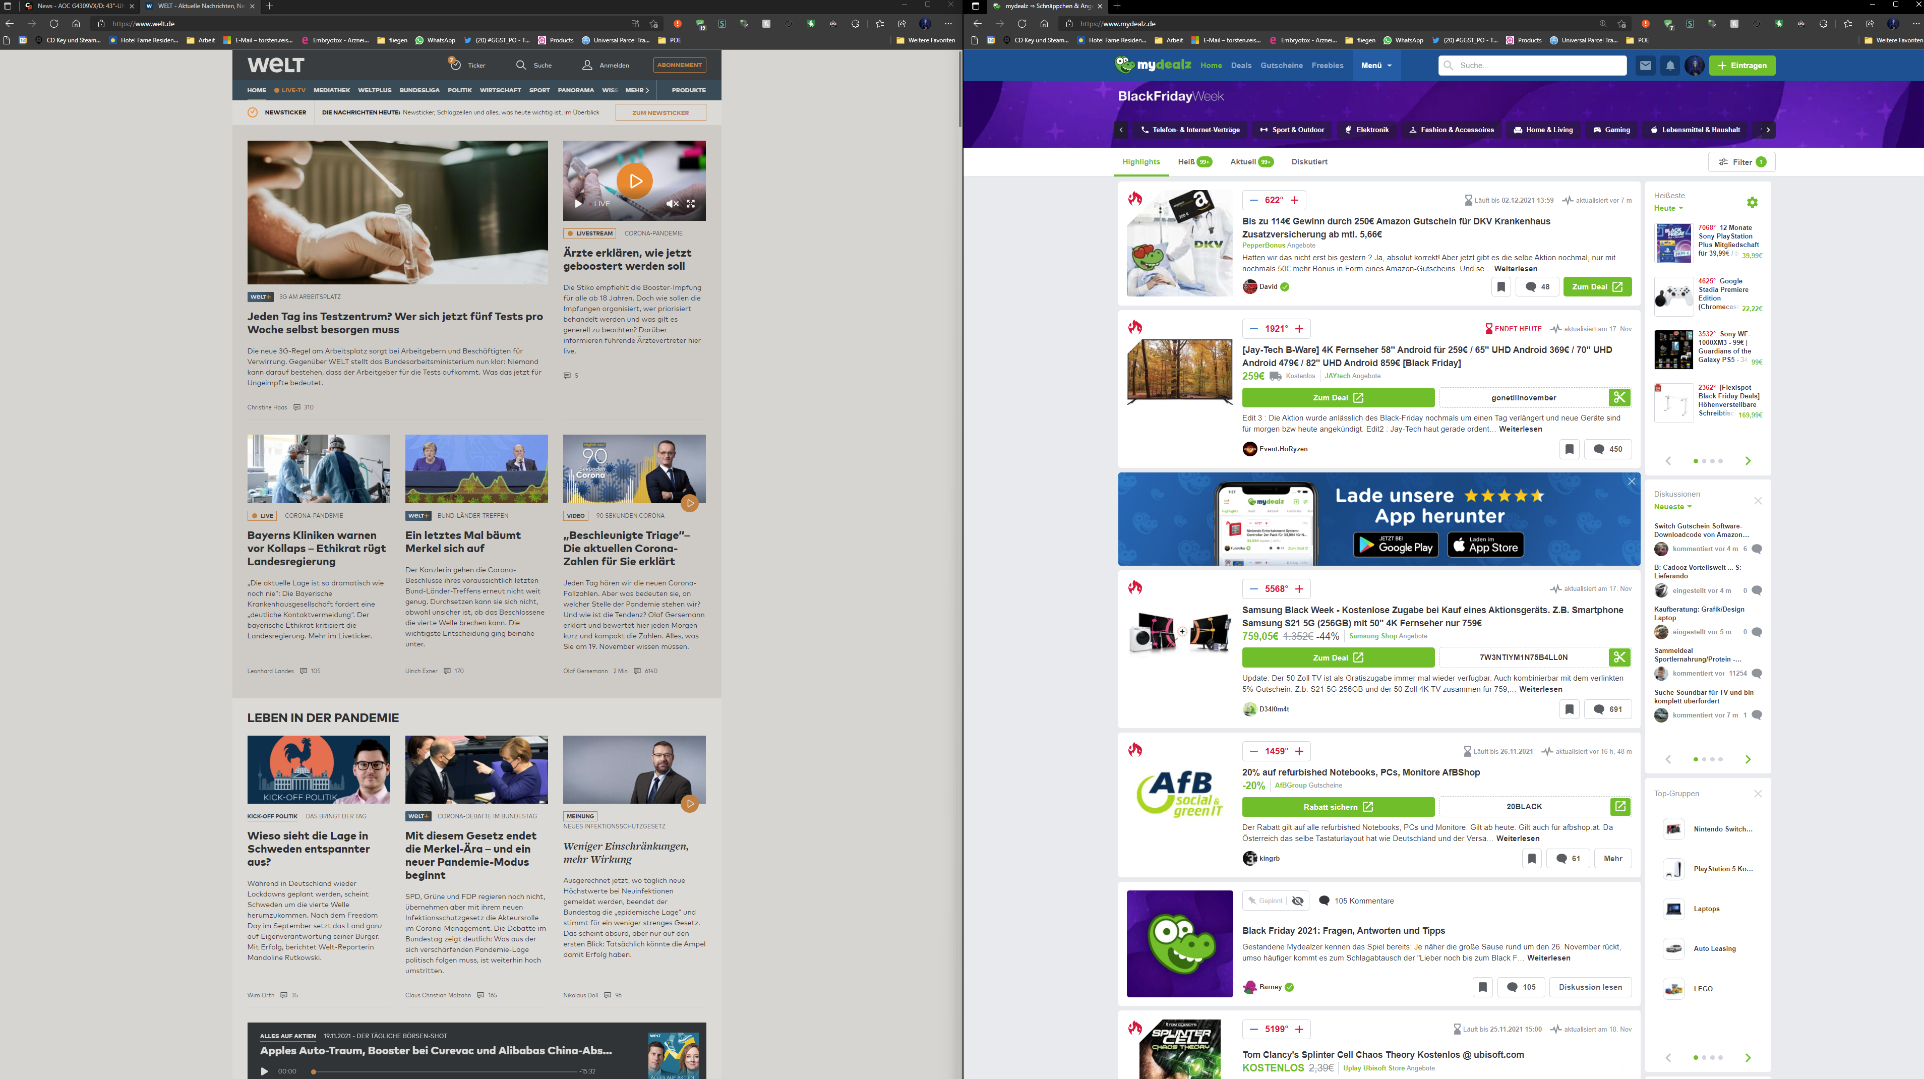Viewport: 1924px width, 1079px height.
Task: Click ZUM NEWSTICKER button
Action: point(660,113)
